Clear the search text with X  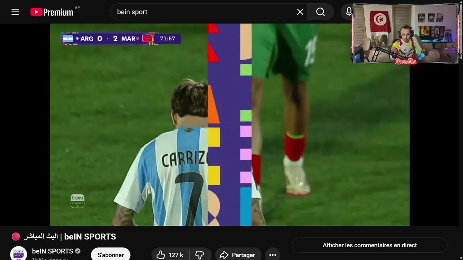pos(300,12)
